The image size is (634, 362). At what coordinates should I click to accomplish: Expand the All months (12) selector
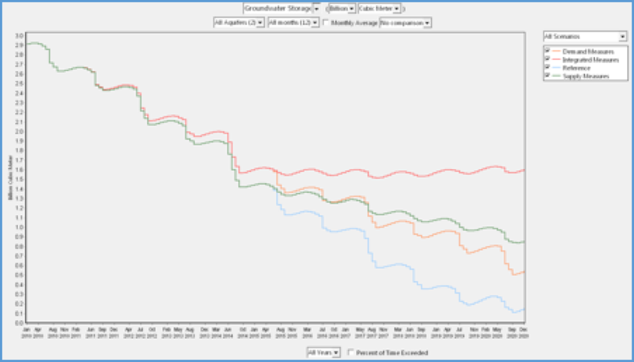click(315, 23)
